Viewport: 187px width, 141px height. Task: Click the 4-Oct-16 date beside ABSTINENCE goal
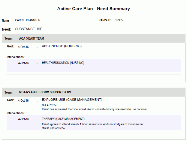tap(23, 47)
